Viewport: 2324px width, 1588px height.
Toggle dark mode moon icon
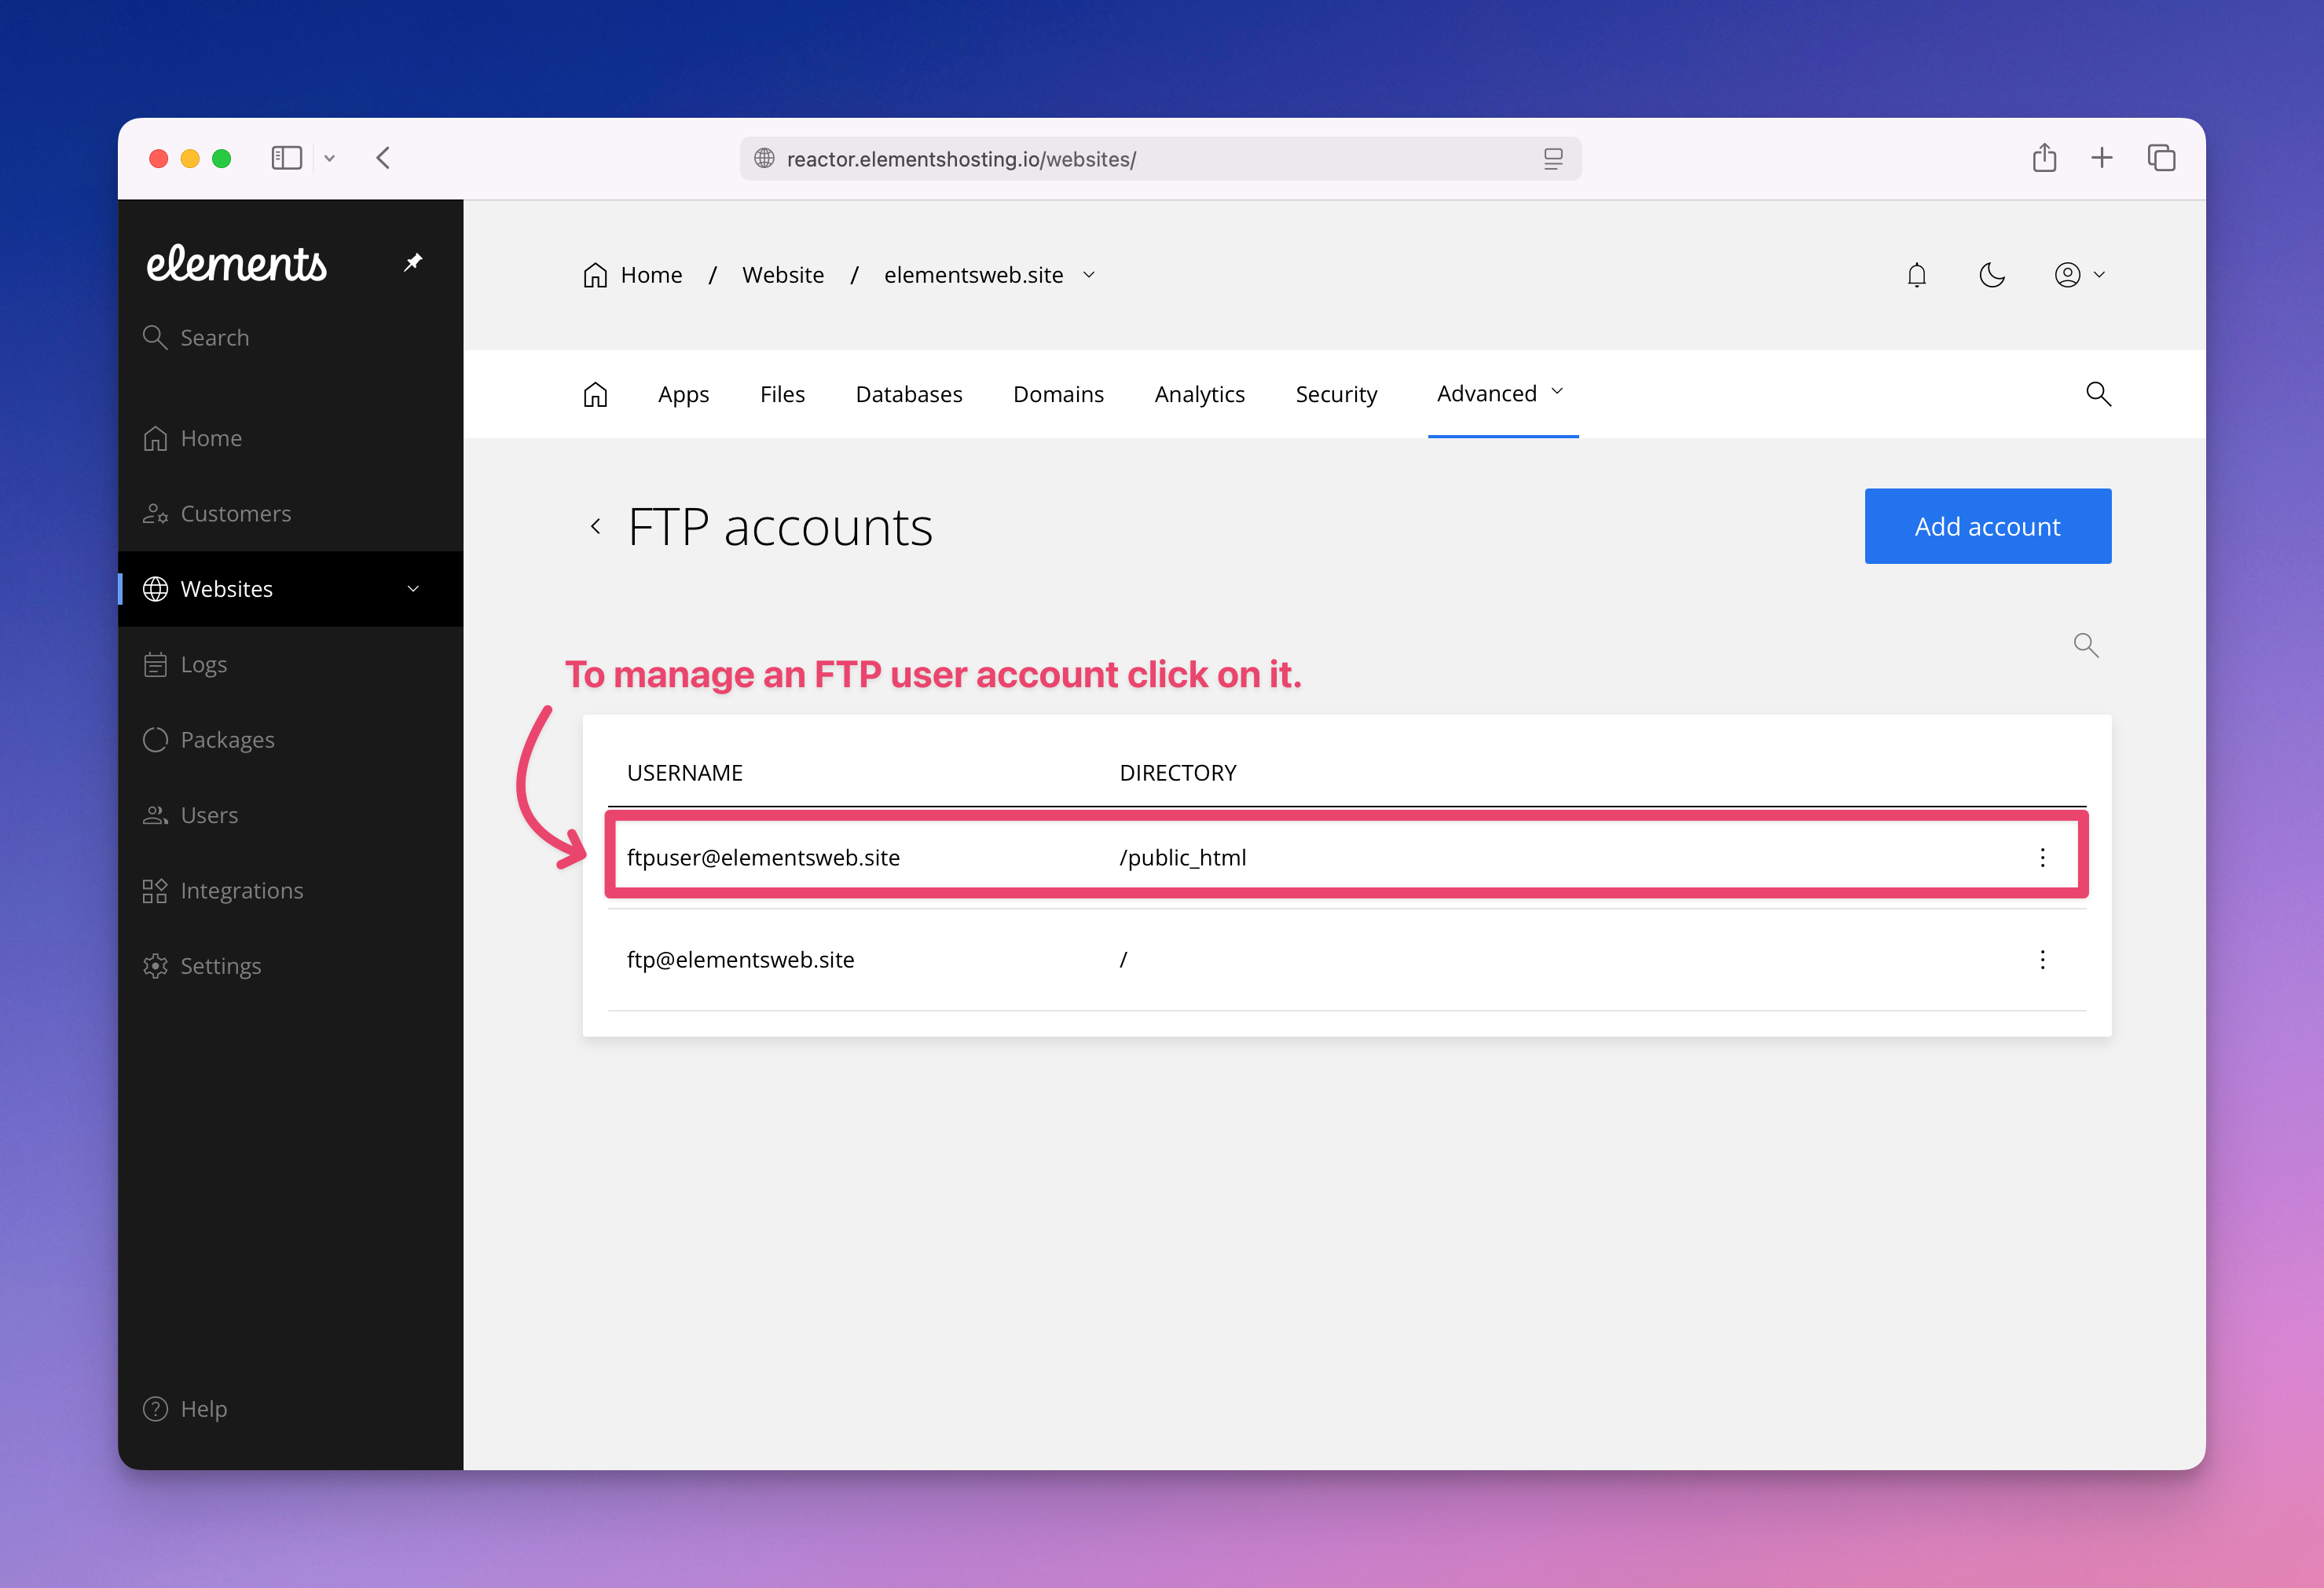[x=1991, y=275]
